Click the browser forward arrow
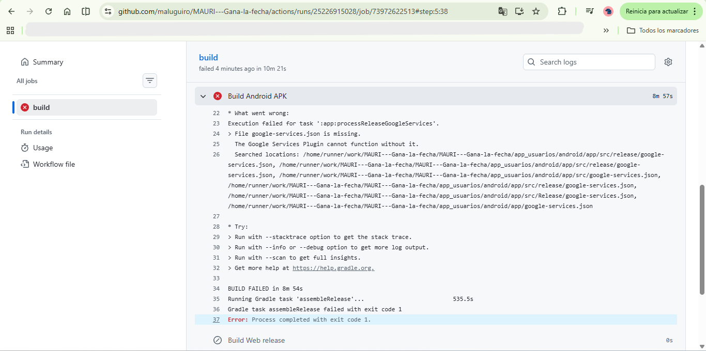 (30, 11)
